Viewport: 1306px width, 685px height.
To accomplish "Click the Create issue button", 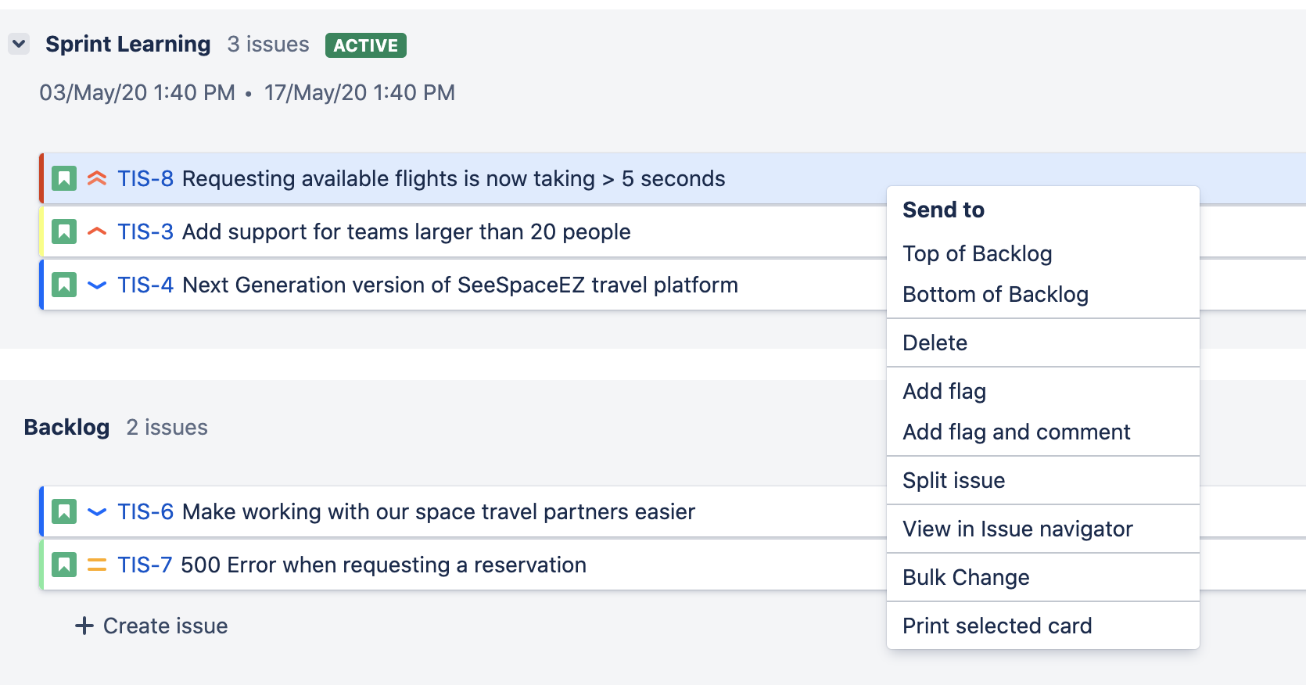I will (152, 626).
